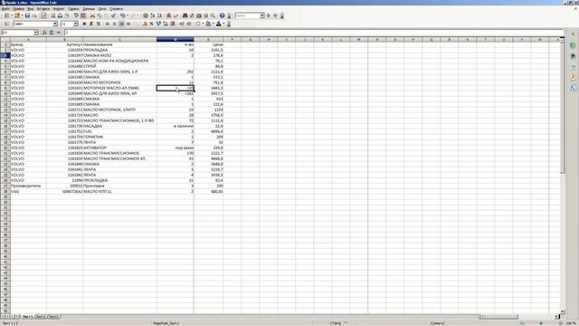Image resolution: width=579 pixels, height=326 pixels.
Task: Select row 3 header
Action: pos(5,55)
